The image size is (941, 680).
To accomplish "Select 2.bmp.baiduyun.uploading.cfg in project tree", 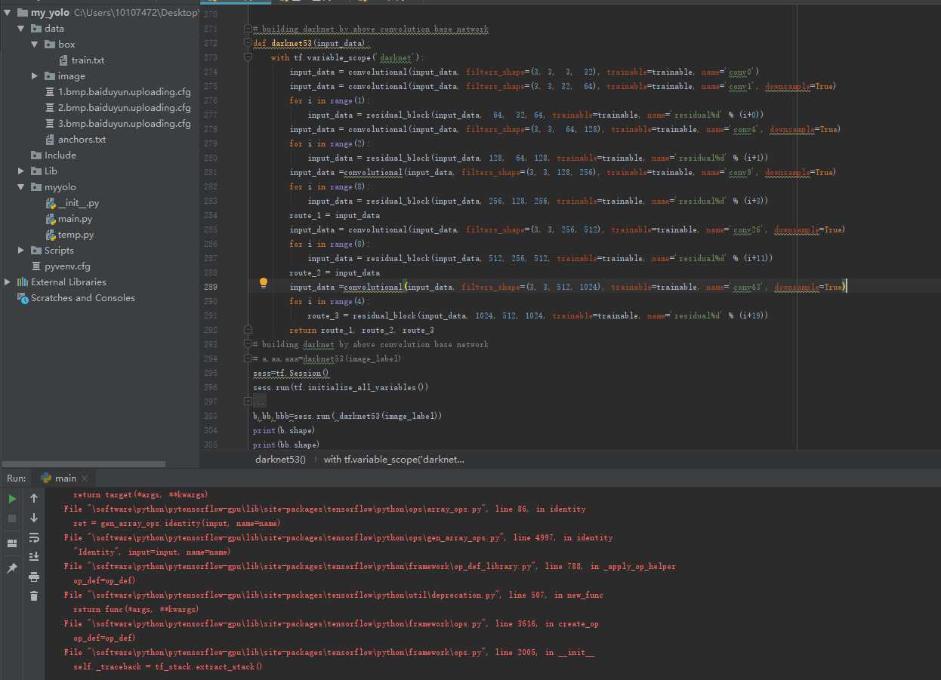I will [x=124, y=108].
